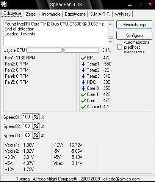
Task: Click the blue arrow icon beside HD0
Action: tap(83, 82)
